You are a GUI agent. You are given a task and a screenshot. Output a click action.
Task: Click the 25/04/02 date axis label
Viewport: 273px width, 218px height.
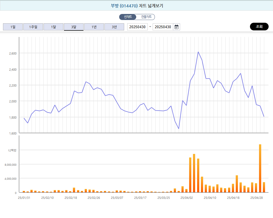coord(187,198)
